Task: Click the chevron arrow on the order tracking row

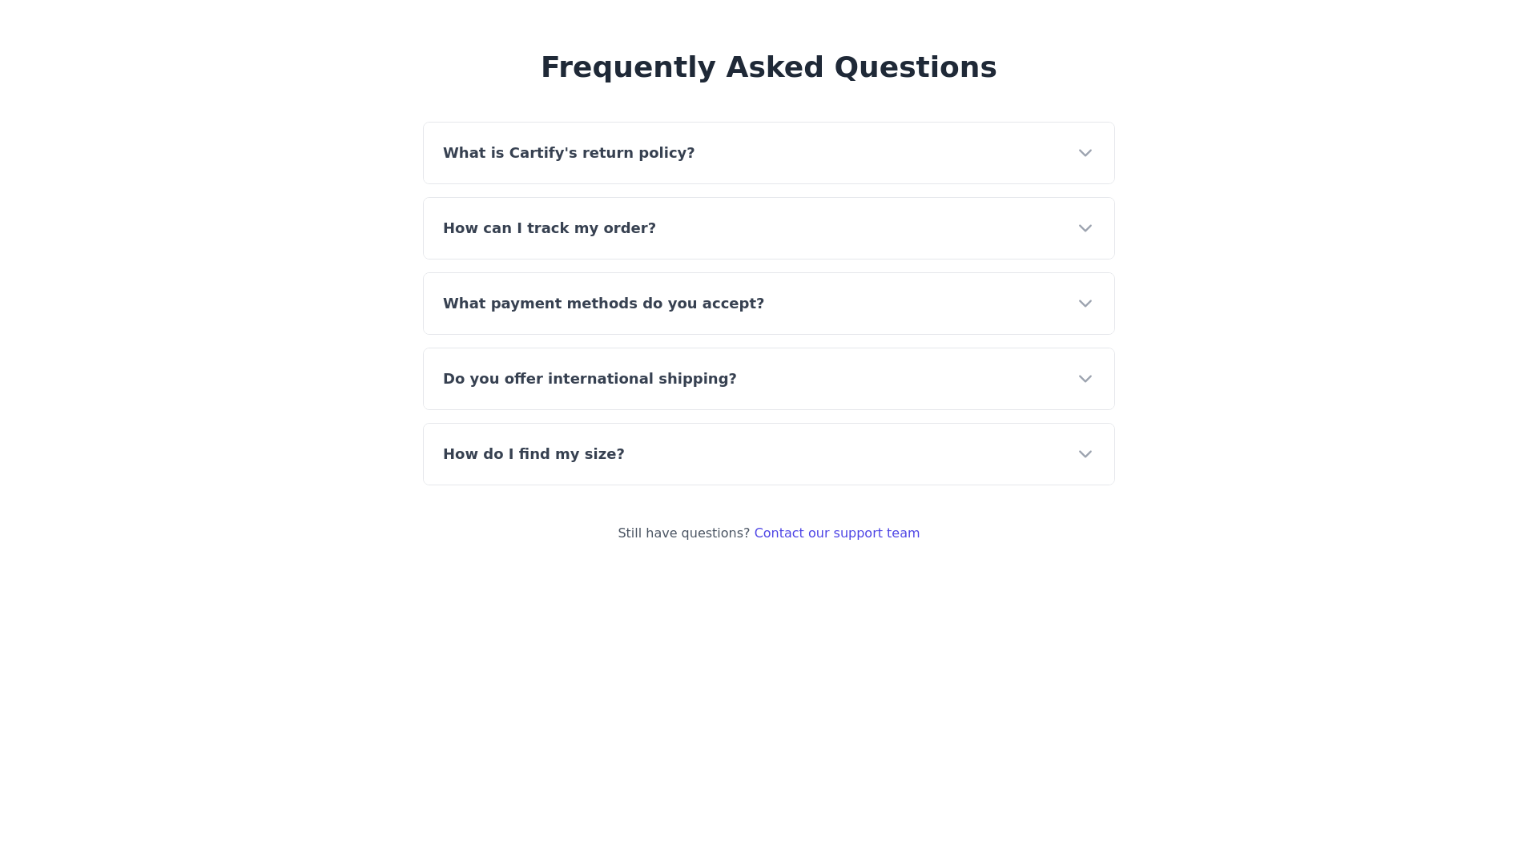Action: 1085,228
